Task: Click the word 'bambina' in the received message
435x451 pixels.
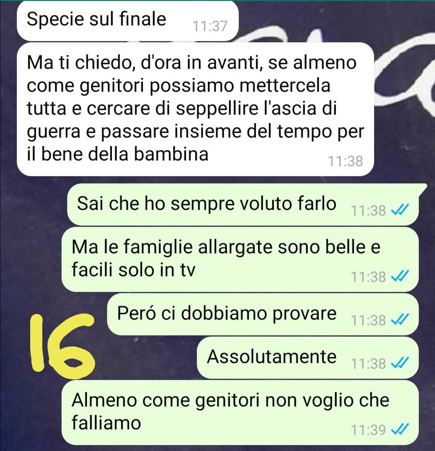Action: (x=171, y=154)
